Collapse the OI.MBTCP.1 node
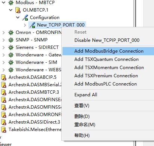Viewport: 154px width, 146px height. pos(11,10)
